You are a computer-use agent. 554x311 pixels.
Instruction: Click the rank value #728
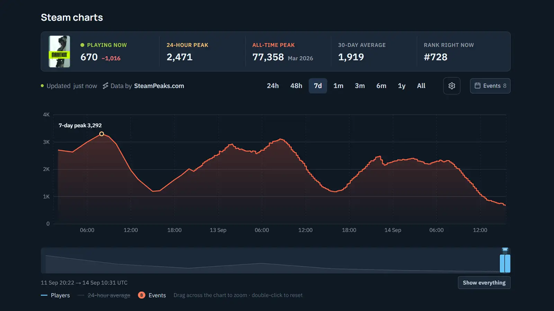pos(436,57)
